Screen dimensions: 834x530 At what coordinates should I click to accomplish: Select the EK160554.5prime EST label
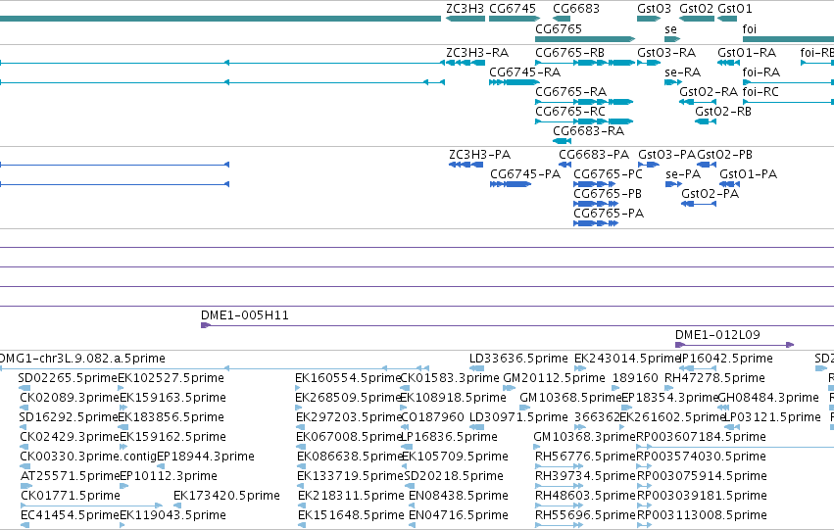pyautogui.click(x=347, y=378)
